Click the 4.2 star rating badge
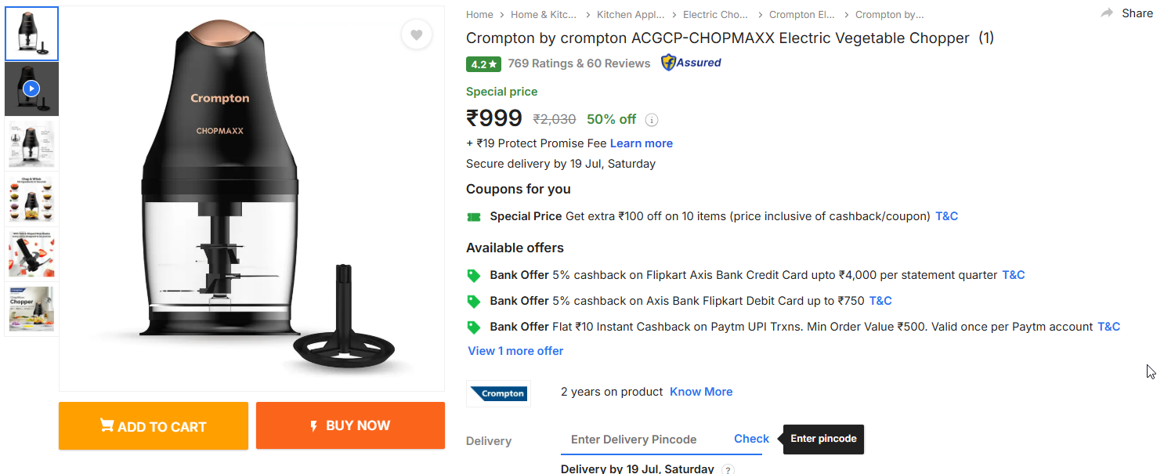Image resolution: width=1164 pixels, height=474 pixels. pos(483,63)
